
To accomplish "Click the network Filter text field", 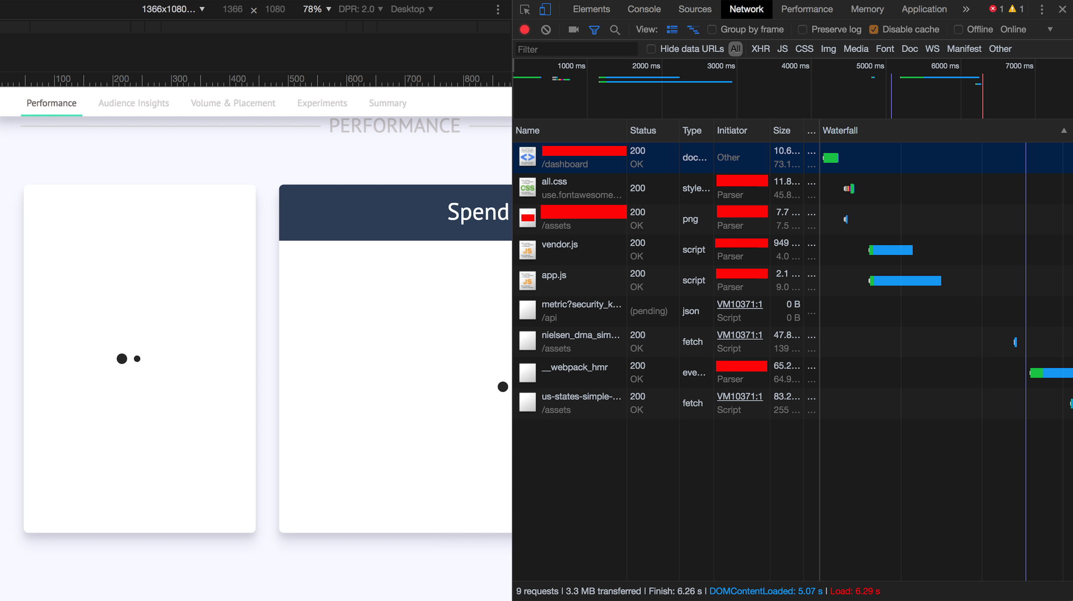I will pyautogui.click(x=576, y=49).
